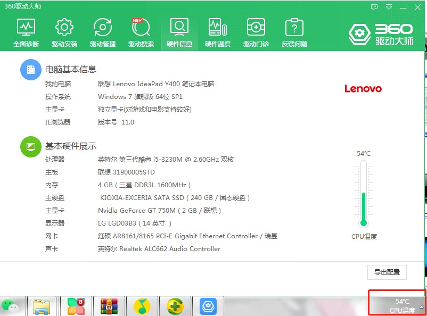Open the 驱动搜索 search icon

(x=141, y=28)
